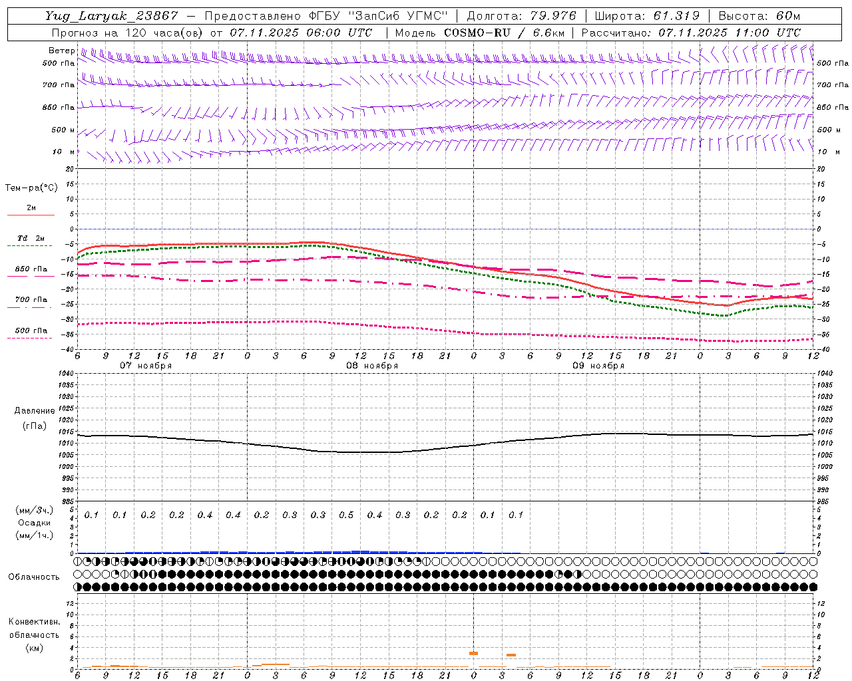Click the (мм/3ч.) precipitation unit label
The height and width of the screenshot is (681, 852).
click(35, 510)
